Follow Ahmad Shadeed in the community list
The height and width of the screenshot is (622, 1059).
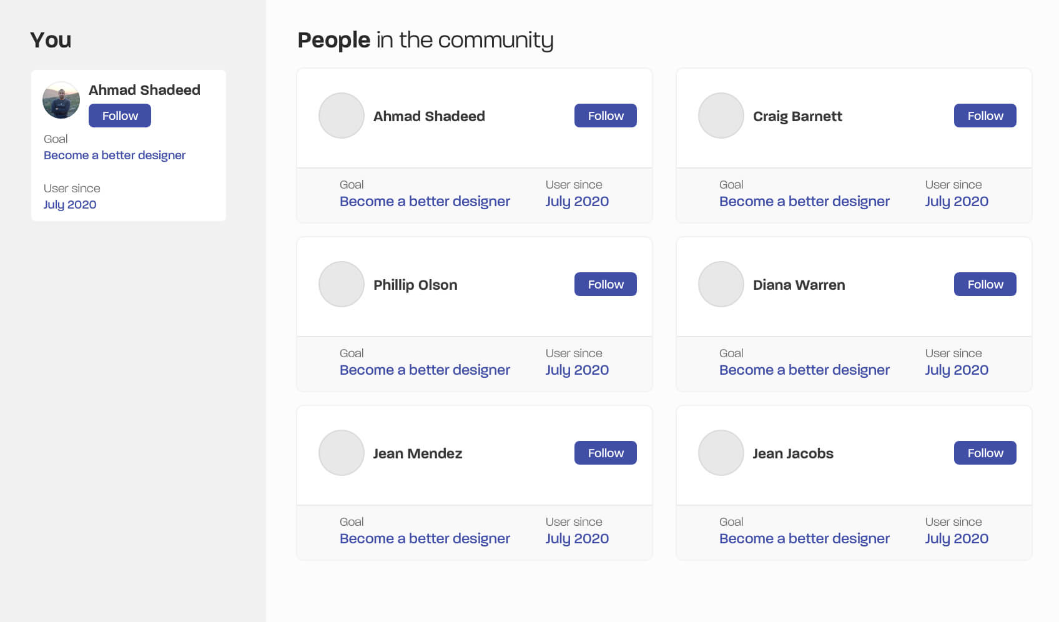tap(605, 116)
